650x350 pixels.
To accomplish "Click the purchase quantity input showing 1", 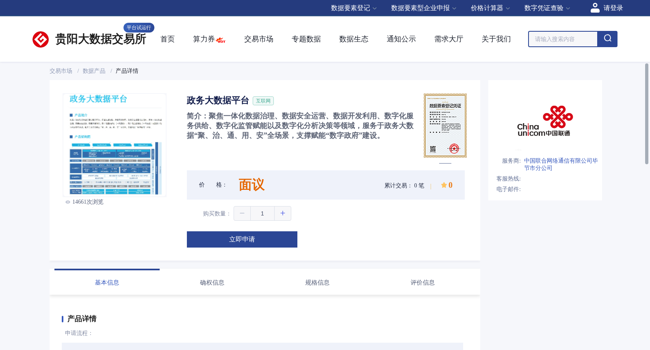I will [262, 213].
